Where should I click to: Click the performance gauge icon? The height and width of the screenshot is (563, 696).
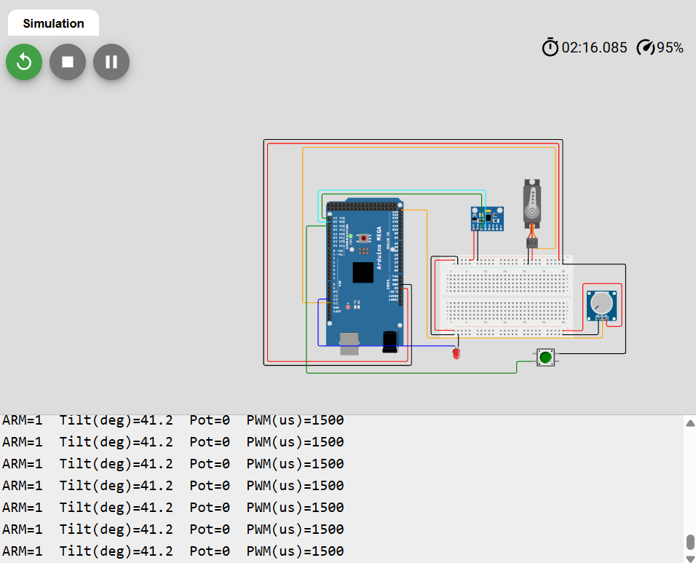coord(646,47)
